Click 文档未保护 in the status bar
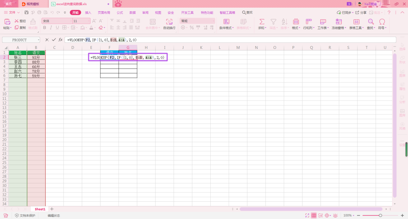 (x=25, y=215)
